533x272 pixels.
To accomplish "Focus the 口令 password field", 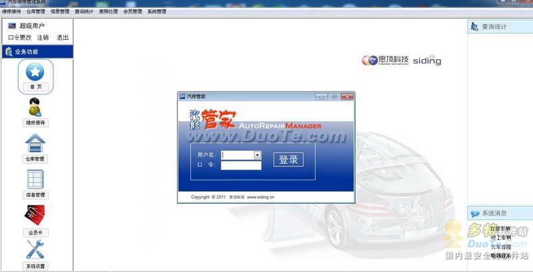I will (241, 166).
